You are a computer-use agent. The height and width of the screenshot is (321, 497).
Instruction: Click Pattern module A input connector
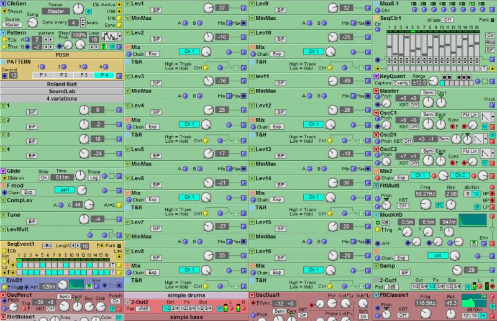[x=27, y=40]
